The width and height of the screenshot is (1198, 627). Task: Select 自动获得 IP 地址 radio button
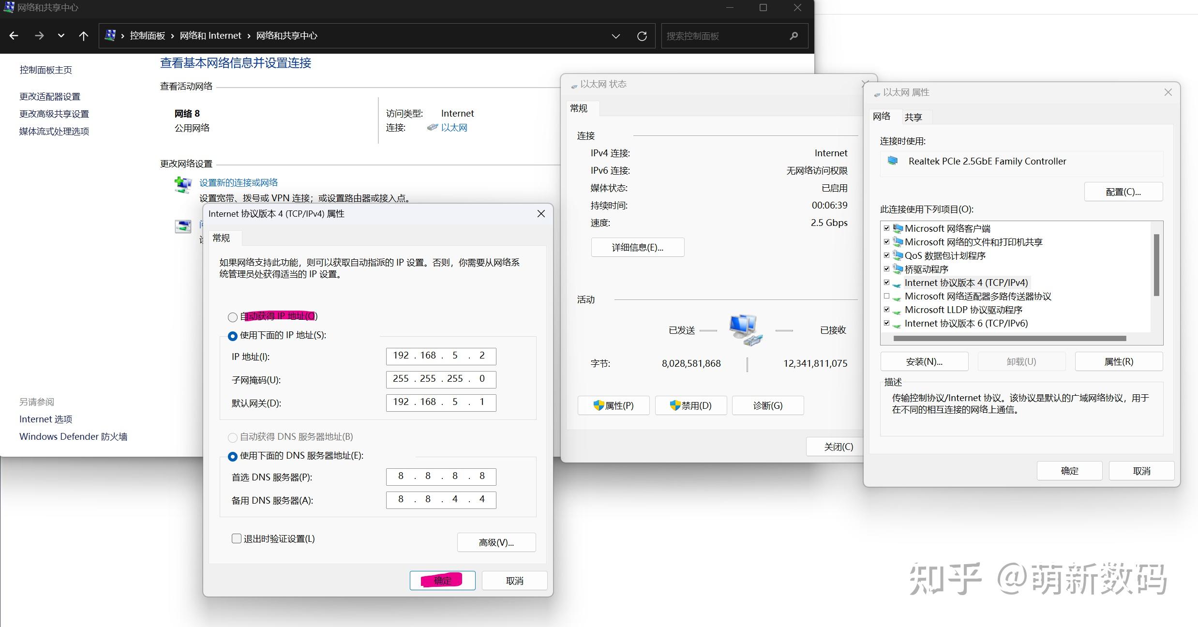pyautogui.click(x=232, y=317)
